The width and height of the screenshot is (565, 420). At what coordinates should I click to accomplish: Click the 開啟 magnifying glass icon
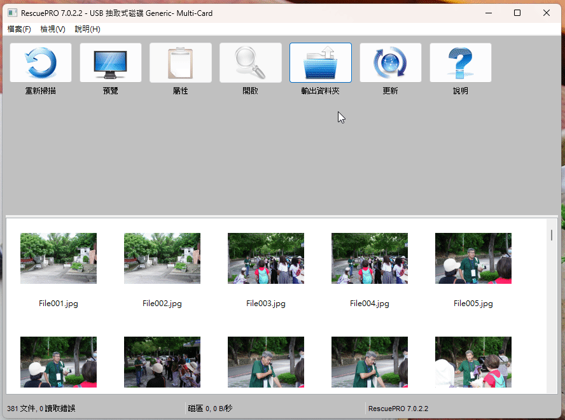251,63
